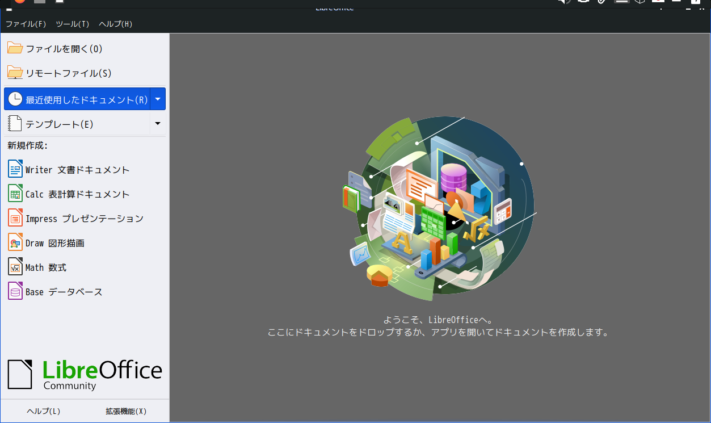Click the 拡張機能(X) extensions button

click(126, 411)
